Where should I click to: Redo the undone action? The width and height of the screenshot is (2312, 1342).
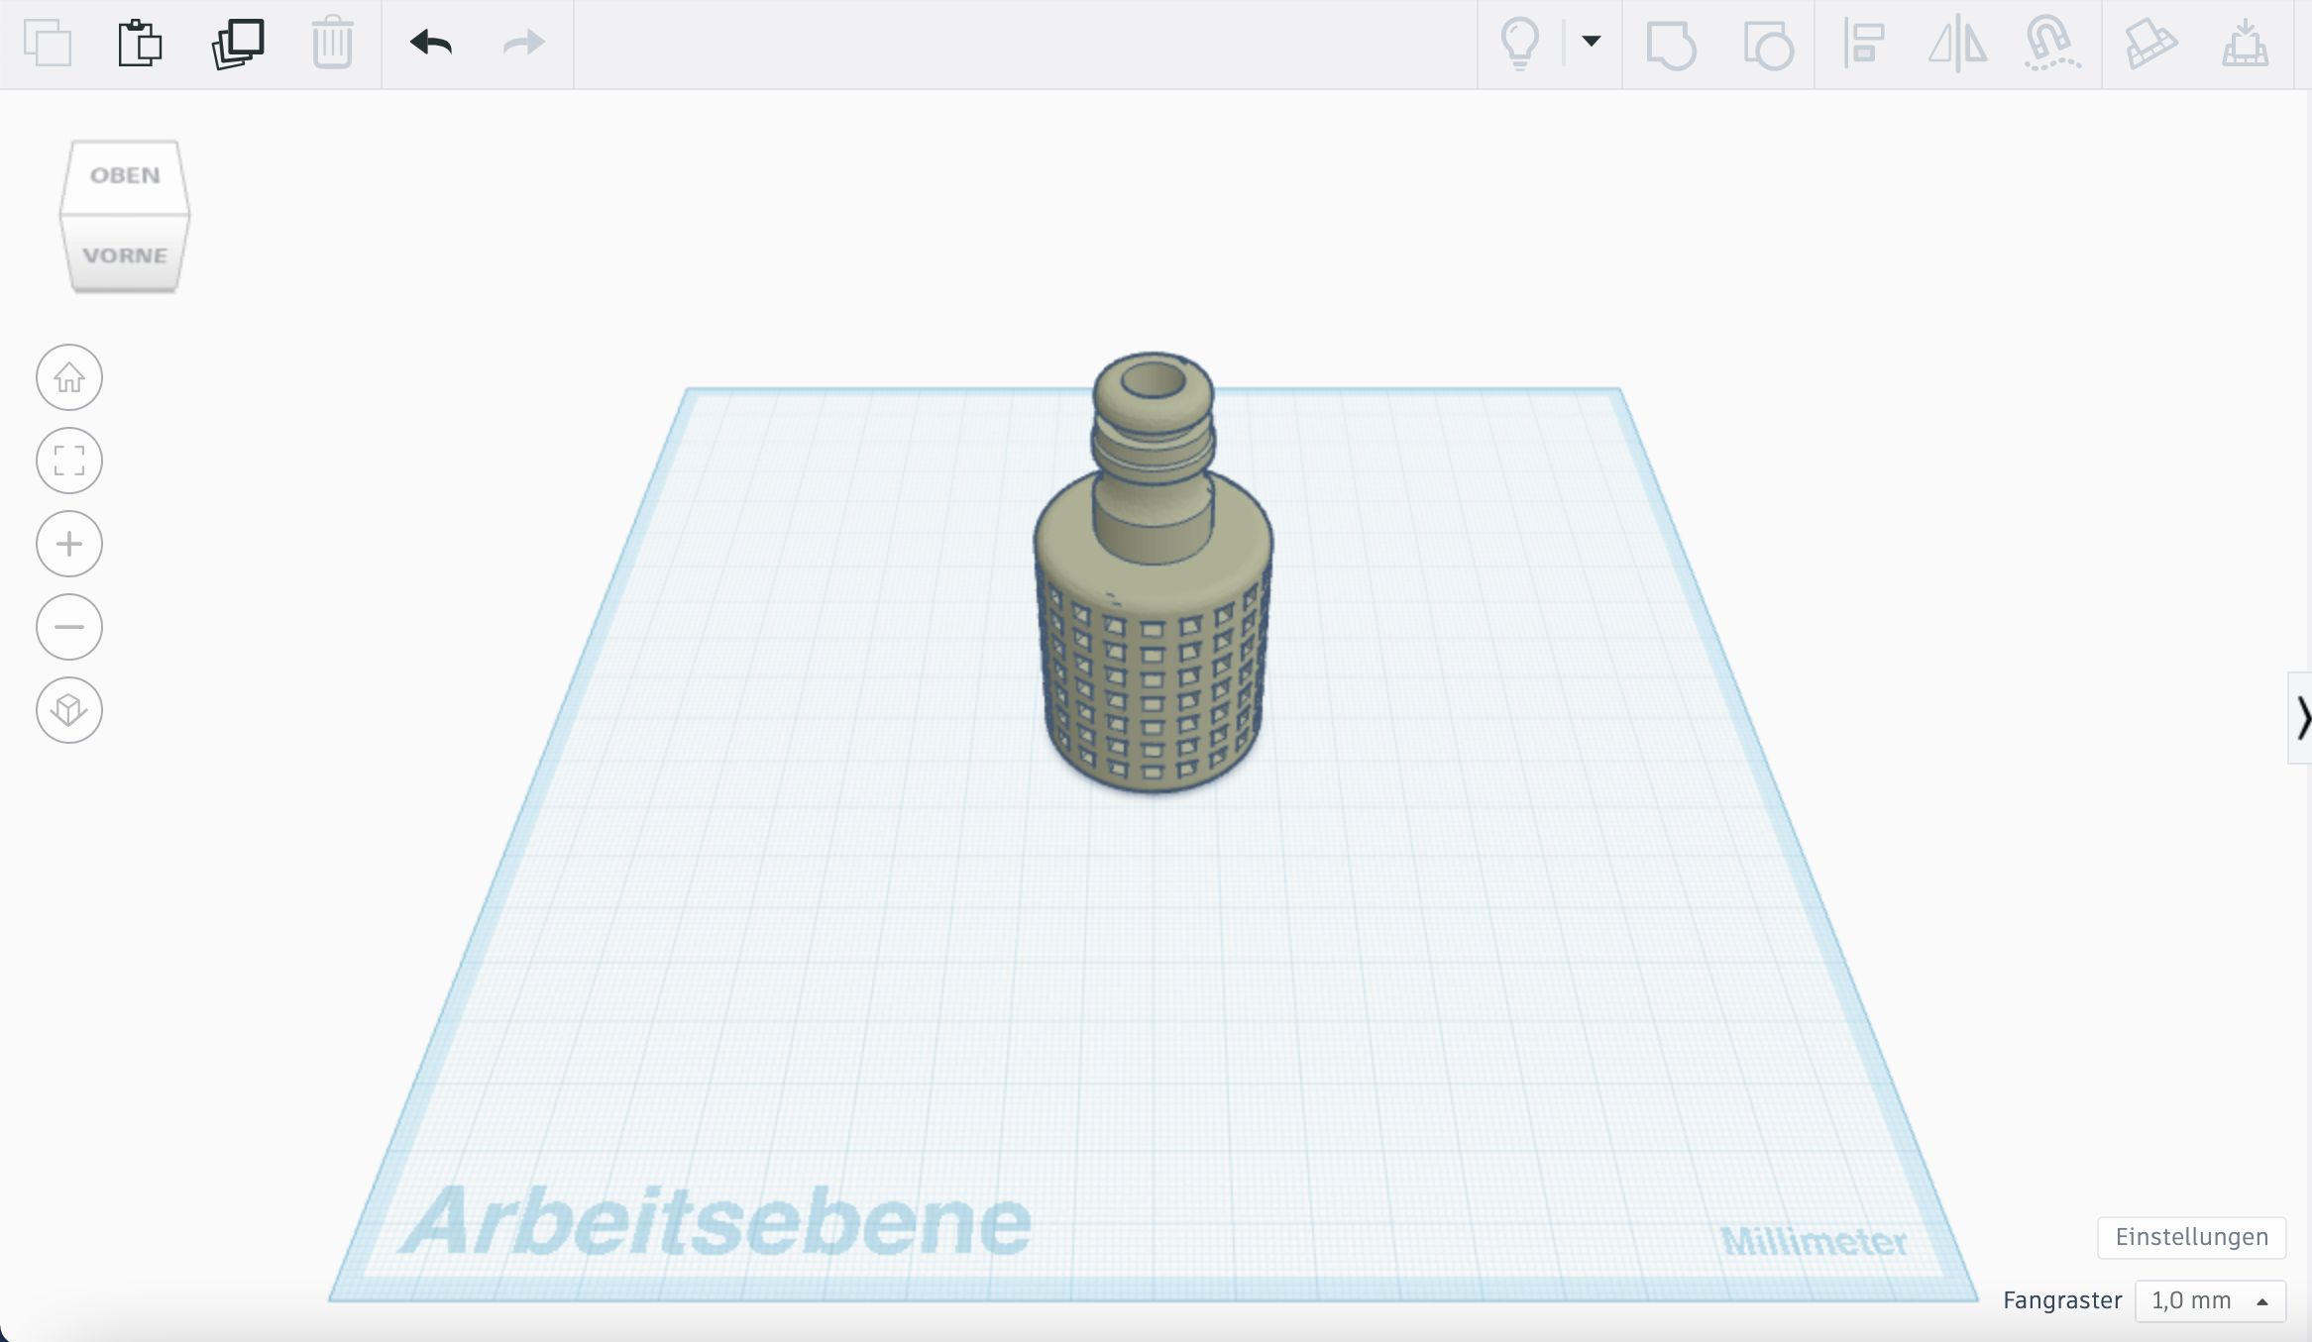click(523, 43)
